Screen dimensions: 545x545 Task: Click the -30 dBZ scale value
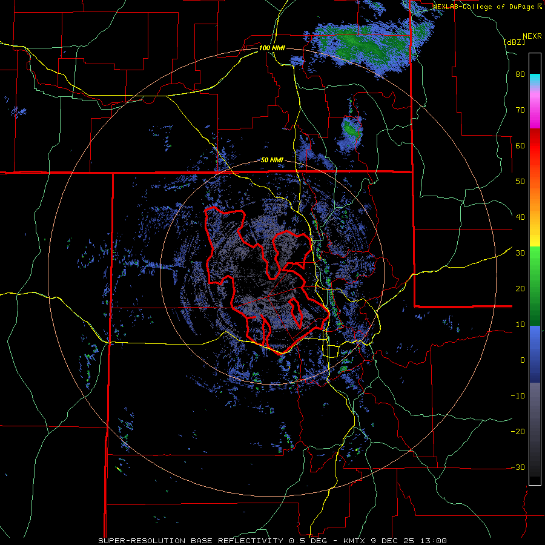tap(518, 467)
